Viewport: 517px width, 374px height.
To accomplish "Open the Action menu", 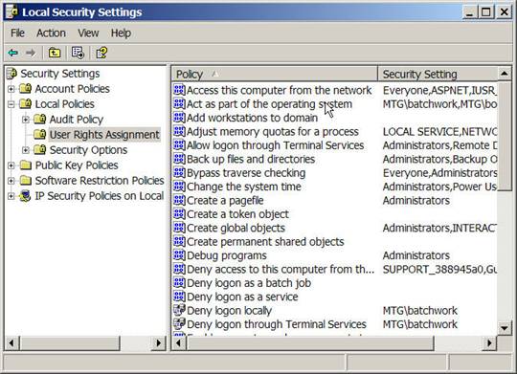I will click(51, 33).
